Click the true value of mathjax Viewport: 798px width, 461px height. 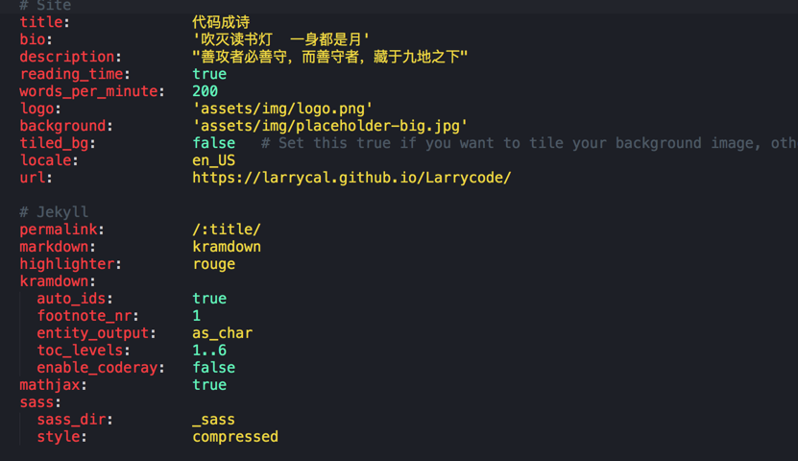(x=209, y=385)
